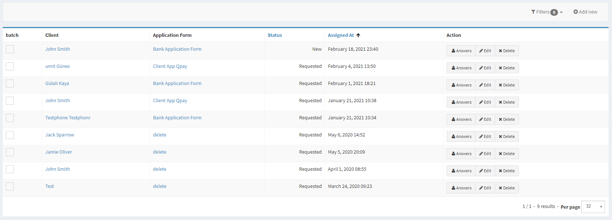612x220 pixels.
Task: Open Answers for the Test client row
Action: tap(461, 188)
